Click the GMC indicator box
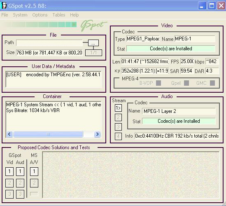226x206 pixels. (212, 83)
